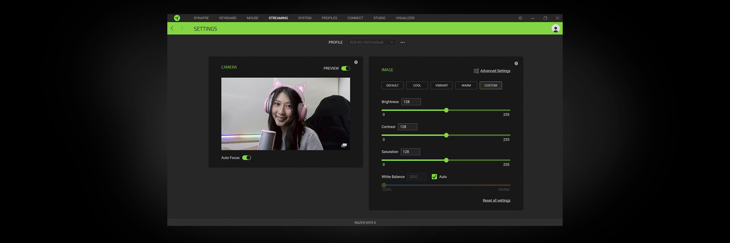
Task: Click the Brightness slider handle
Action: click(x=446, y=110)
